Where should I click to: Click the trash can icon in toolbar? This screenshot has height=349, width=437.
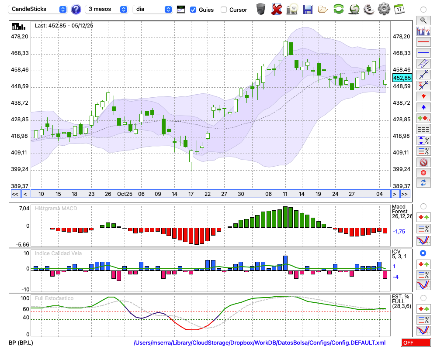pyautogui.click(x=261, y=9)
